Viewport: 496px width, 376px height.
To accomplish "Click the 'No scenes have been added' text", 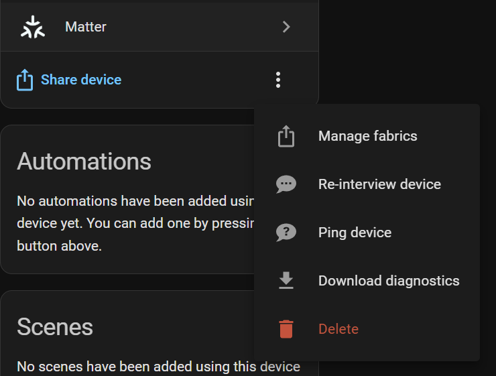I will pyautogui.click(x=158, y=366).
